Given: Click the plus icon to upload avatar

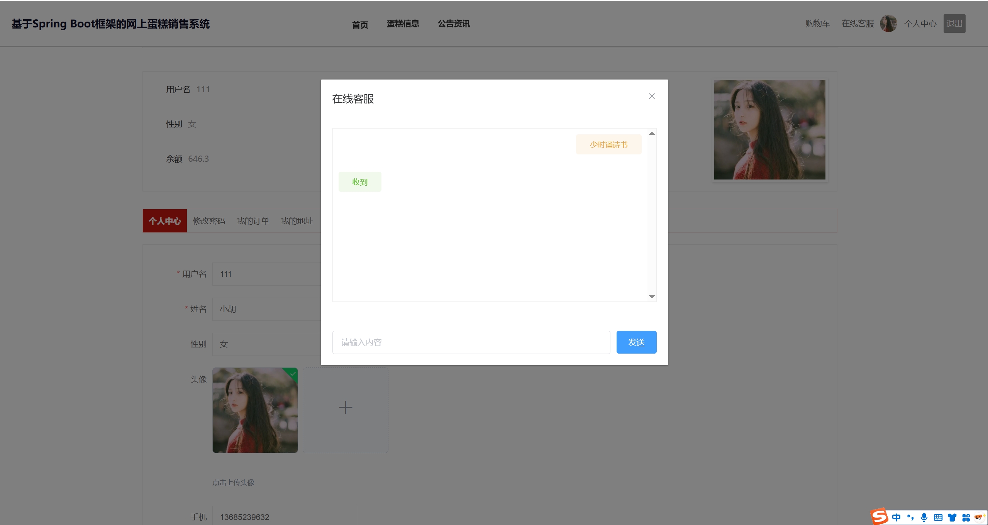Looking at the screenshot, I should pyautogui.click(x=346, y=408).
